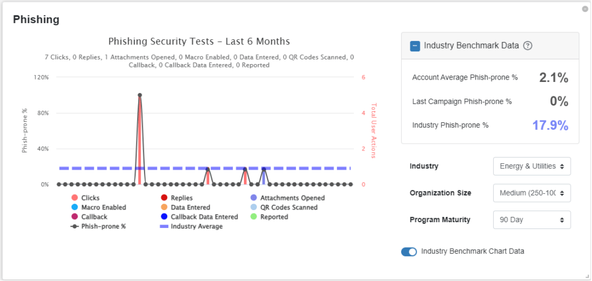The width and height of the screenshot is (592, 281).
Task: Click the Industry Phish-prone 17.9% value
Action: click(x=550, y=125)
